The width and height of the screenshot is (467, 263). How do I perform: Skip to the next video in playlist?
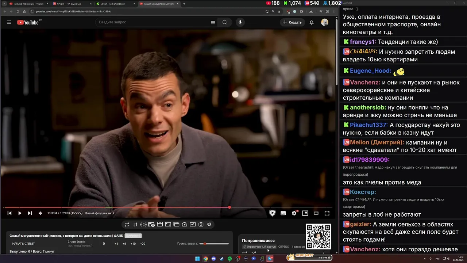coord(30,213)
